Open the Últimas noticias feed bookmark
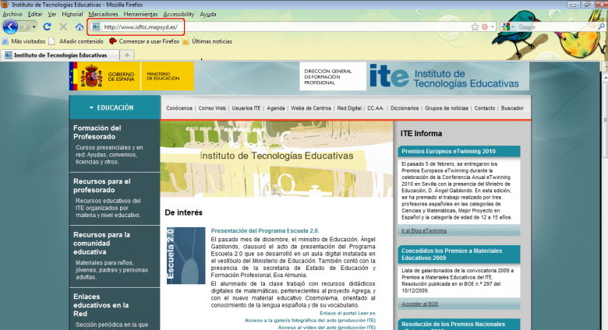 point(207,41)
